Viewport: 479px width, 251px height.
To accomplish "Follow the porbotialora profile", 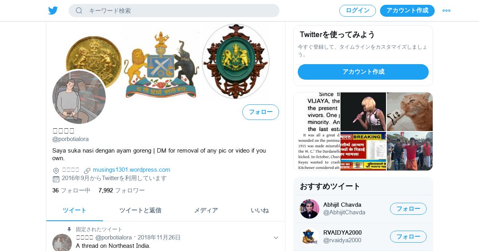I will pyautogui.click(x=261, y=112).
